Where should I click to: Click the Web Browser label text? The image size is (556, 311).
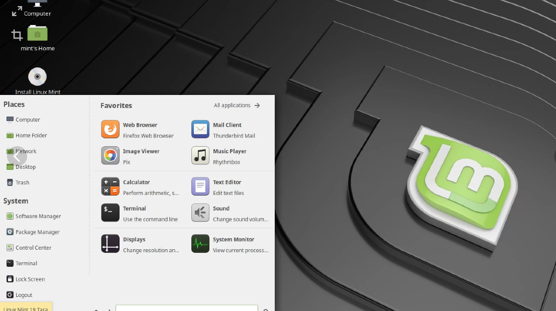tap(140, 125)
